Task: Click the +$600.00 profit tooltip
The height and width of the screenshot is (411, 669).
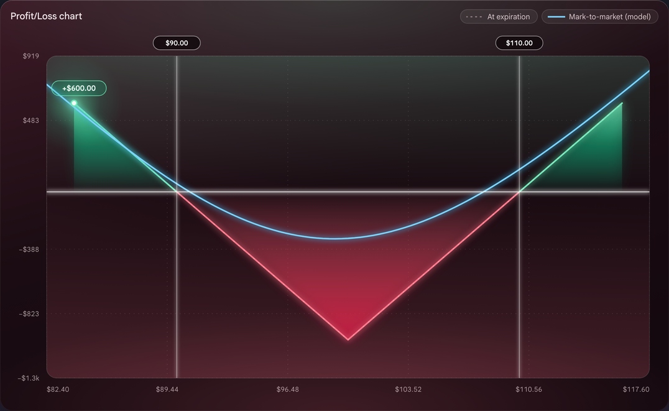Action: [x=79, y=88]
